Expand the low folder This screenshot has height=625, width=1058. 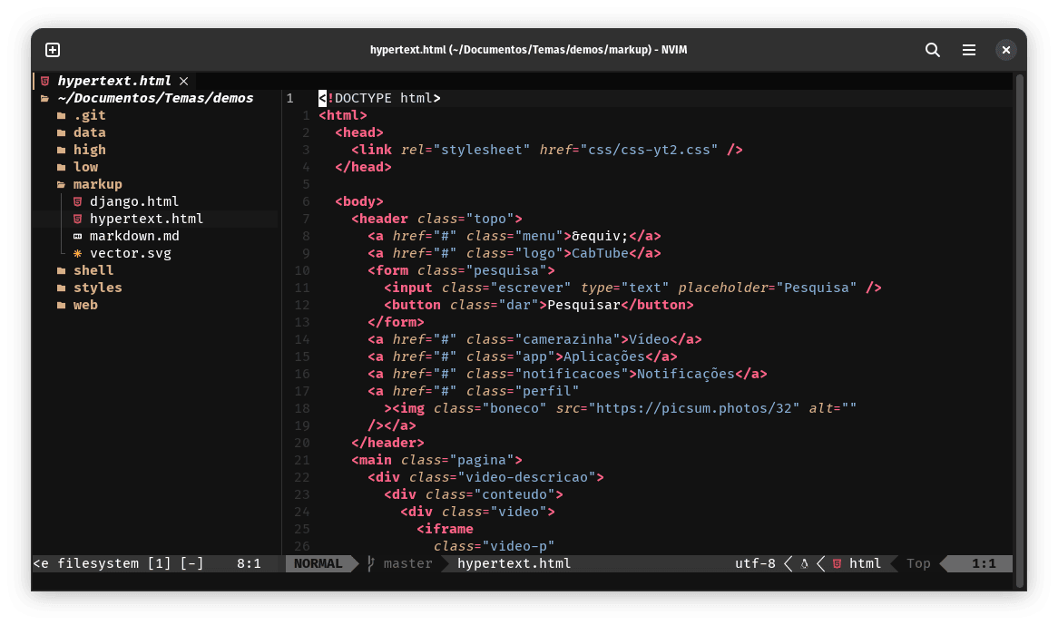click(85, 167)
